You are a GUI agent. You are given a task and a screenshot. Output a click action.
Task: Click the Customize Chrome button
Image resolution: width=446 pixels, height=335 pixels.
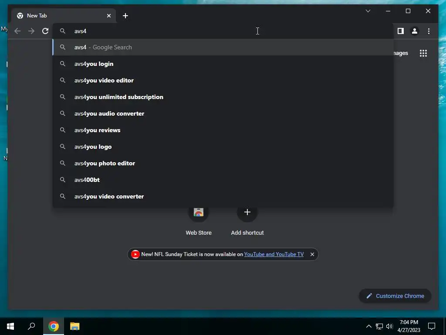click(395, 296)
